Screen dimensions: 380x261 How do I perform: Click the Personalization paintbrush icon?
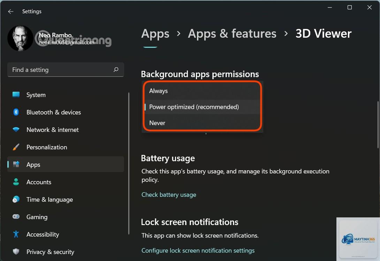(x=16, y=147)
